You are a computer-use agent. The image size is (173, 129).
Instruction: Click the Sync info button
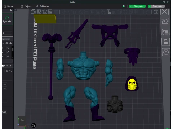click(7, 19)
